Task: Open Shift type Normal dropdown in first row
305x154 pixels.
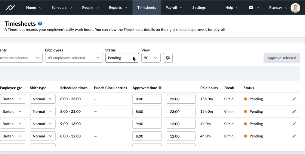Action: tap(43, 99)
